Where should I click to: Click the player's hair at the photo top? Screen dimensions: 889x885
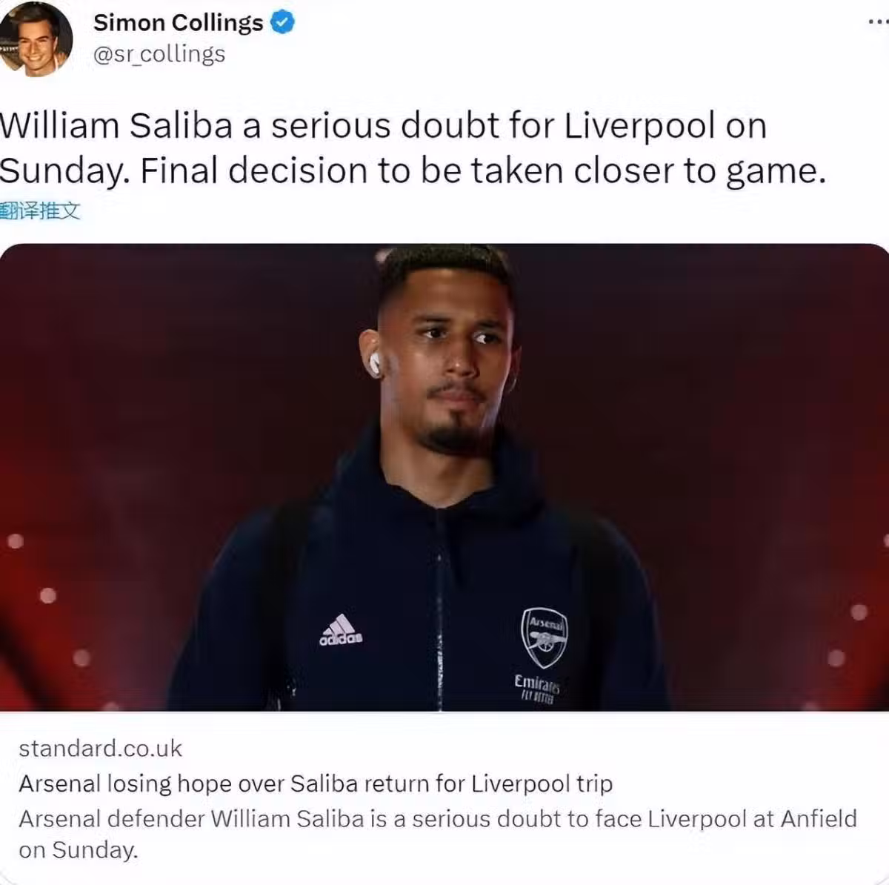443,271
